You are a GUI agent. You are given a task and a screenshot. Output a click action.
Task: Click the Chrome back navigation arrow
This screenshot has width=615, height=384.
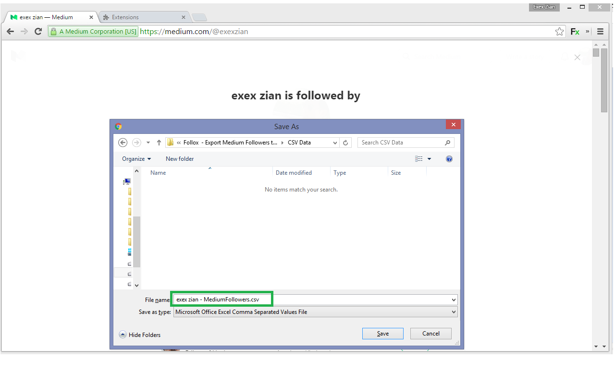point(11,32)
